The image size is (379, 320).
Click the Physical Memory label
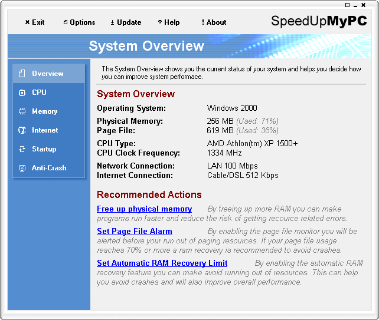[130, 121]
